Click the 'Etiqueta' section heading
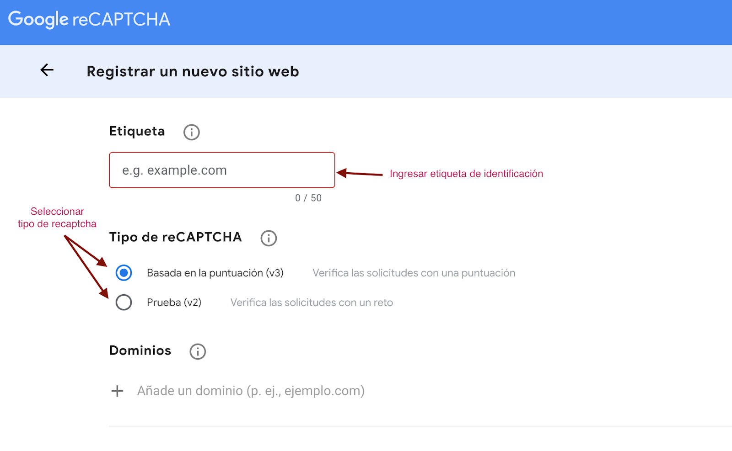The width and height of the screenshot is (732, 451). point(137,132)
